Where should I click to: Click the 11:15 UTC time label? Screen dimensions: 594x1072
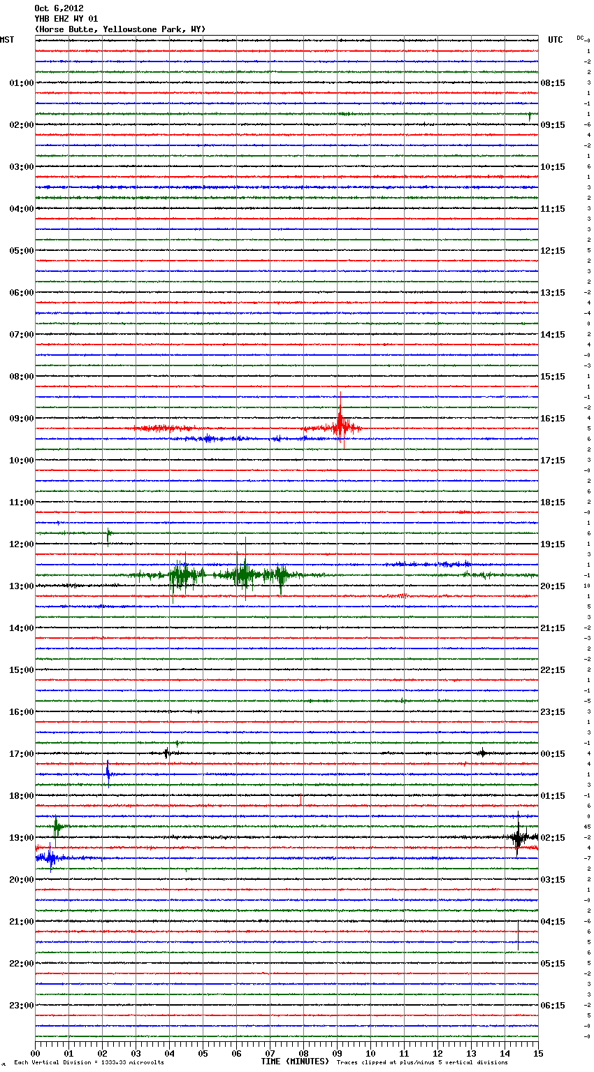553,209
